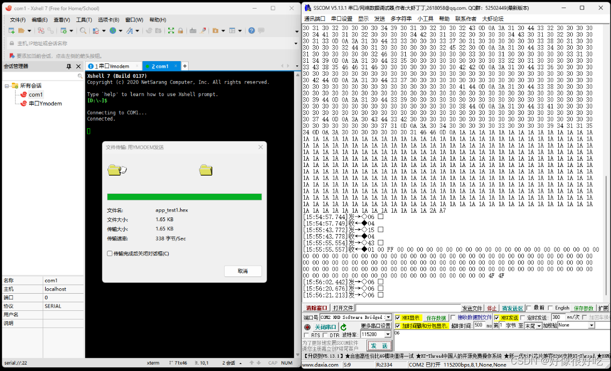The image size is (611, 371).
Task: Switch to the '1 串口Ymodem' tab
Action: (113, 66)
